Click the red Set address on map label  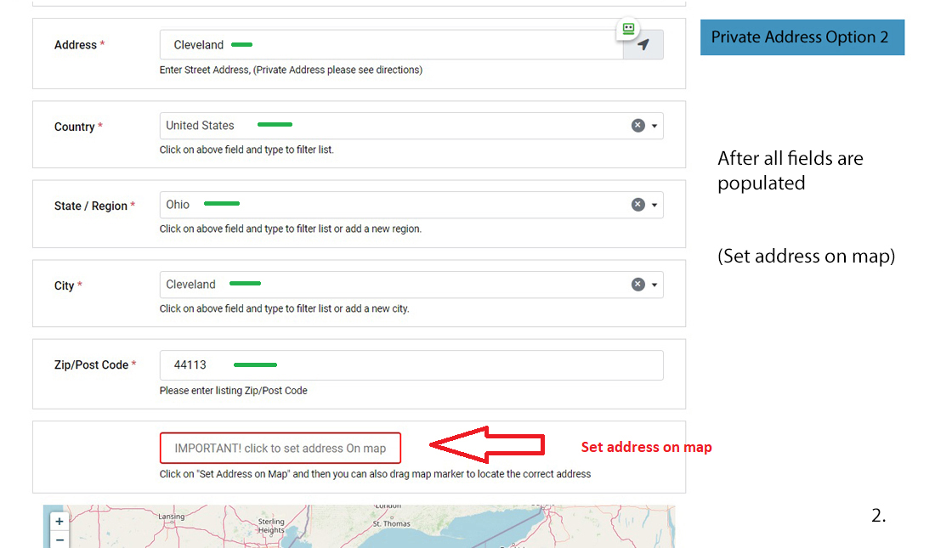tap(646, 447)
